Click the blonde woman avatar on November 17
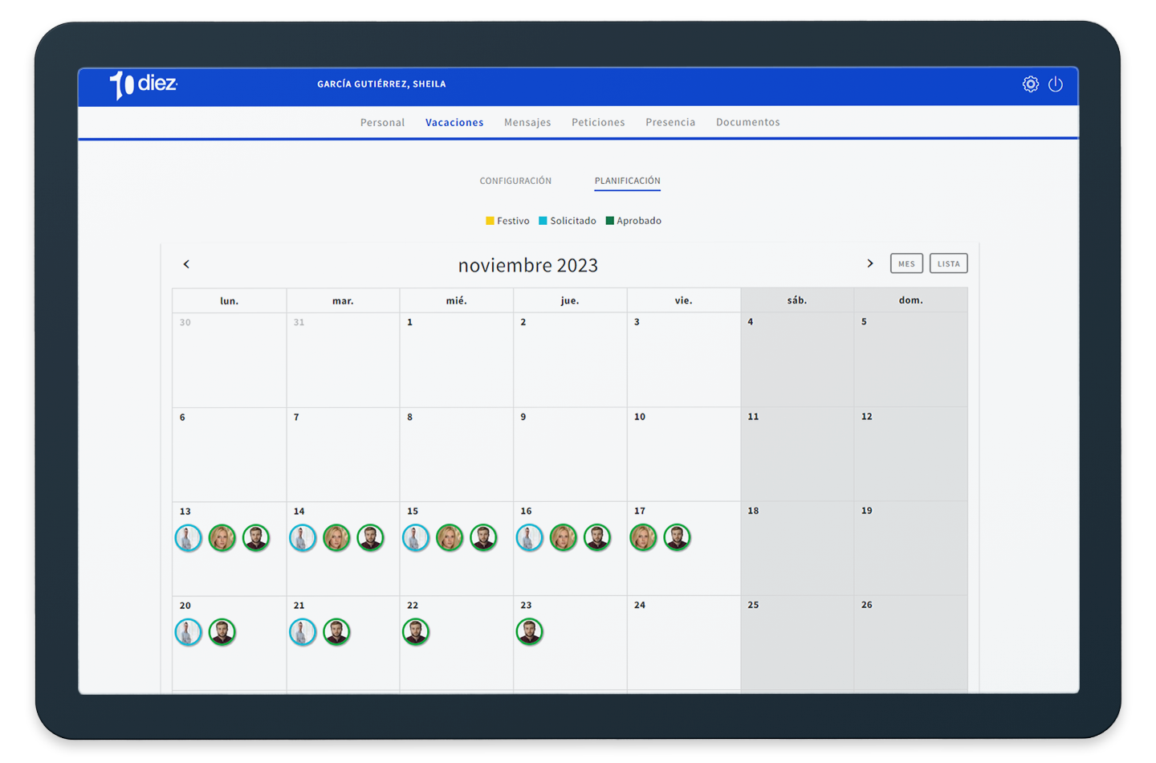The height and width of the screenshot is (763, 1156). 643,537
